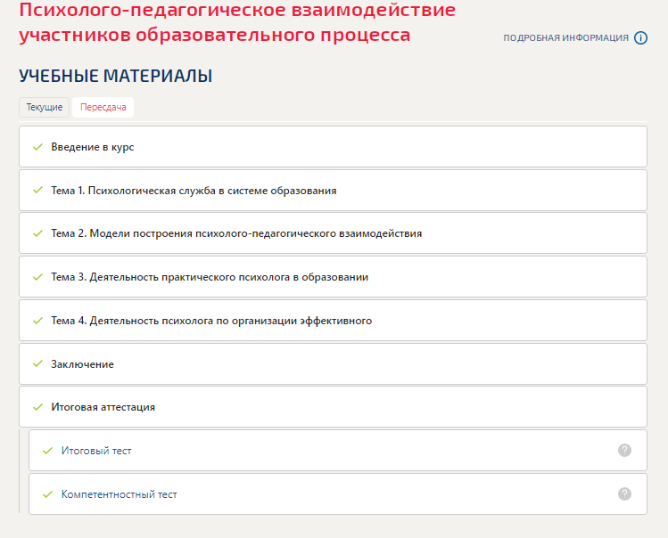Click the checkmark icon beside Итоговый тест

[x=48, y=451]
